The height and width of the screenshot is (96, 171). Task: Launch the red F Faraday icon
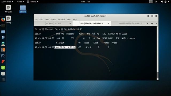point(3,62)
